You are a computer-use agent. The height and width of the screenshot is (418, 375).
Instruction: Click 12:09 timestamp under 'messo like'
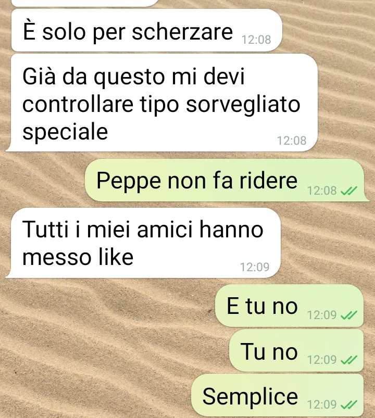coord(255,267)
